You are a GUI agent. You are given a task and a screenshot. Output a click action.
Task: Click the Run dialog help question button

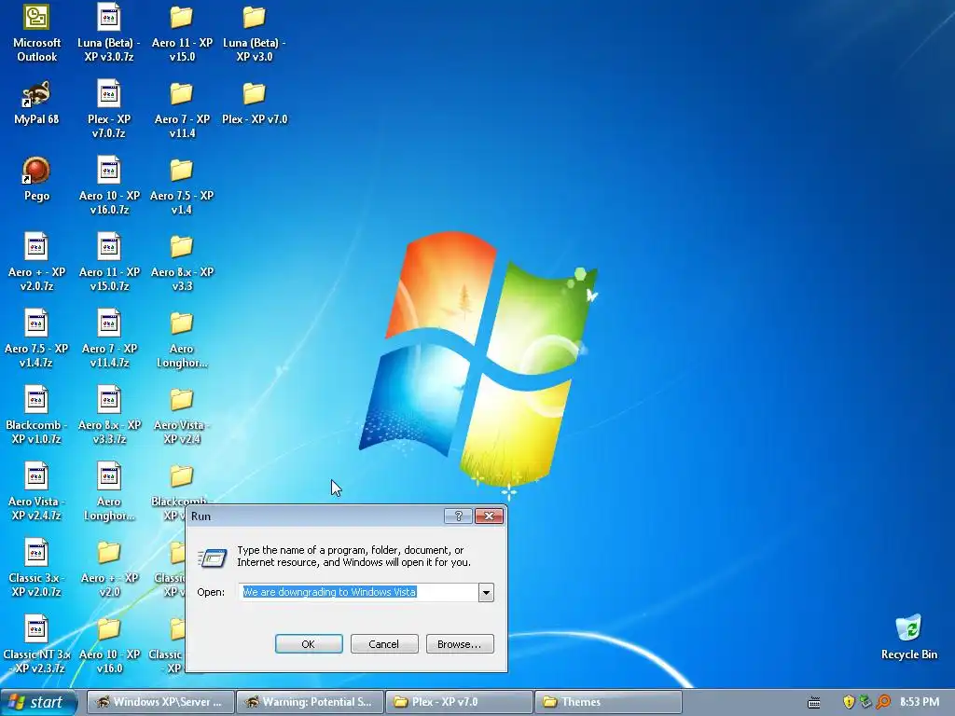pyautogui.click(x=458, y=516)
